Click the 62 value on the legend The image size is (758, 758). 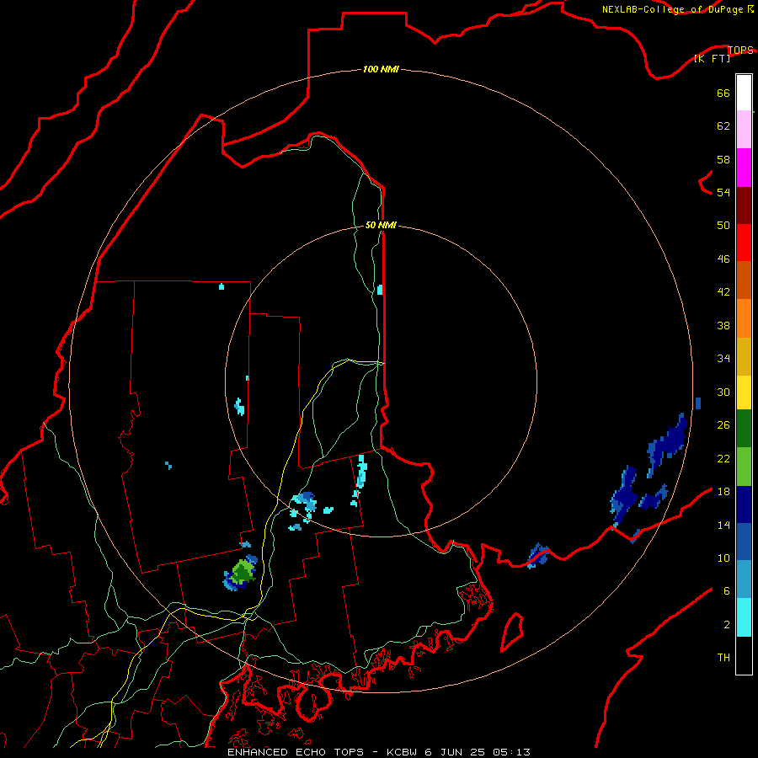(x=723, y=126)
